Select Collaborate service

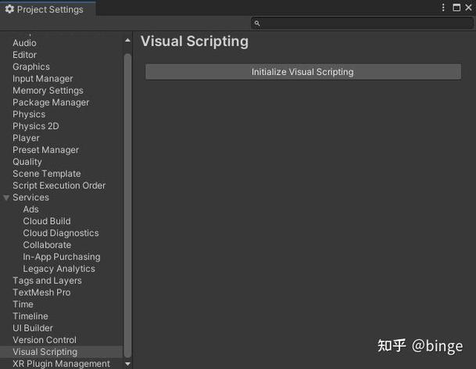click(47, 245)
